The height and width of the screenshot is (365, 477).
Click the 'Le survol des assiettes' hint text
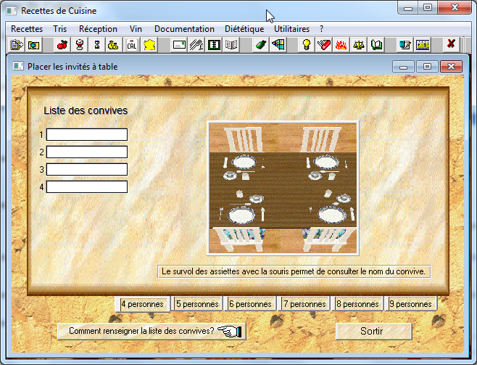pyautogui.click(x=294, y=271)
